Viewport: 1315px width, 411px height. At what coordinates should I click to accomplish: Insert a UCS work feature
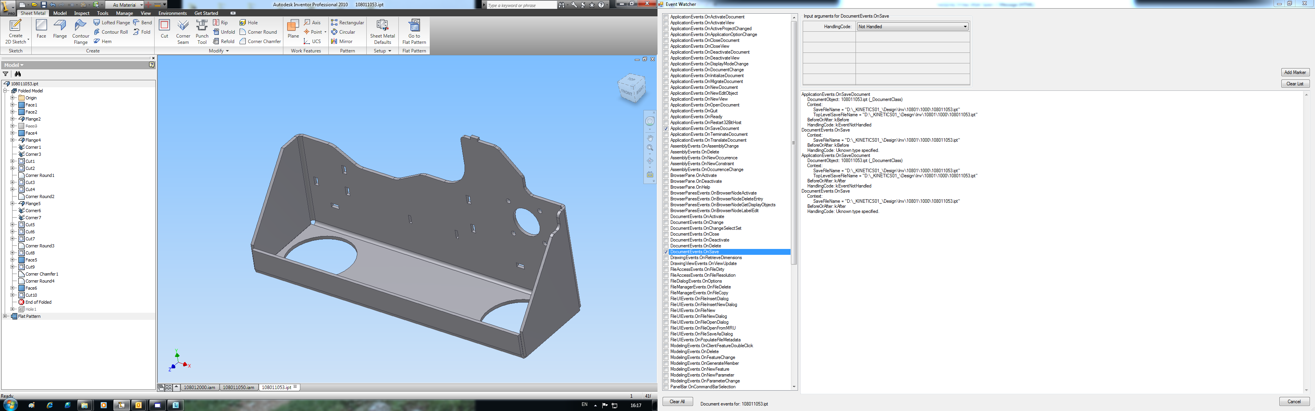[312, 41]
